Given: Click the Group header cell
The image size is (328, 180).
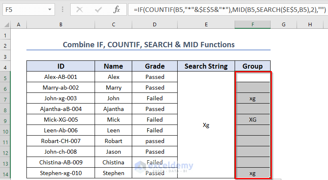Looking at the screenshot, I should 252,66.
